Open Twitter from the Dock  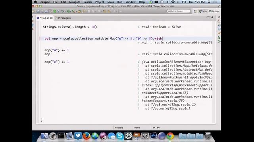point(78,136)
